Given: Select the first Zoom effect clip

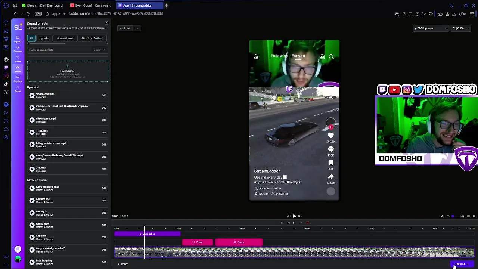Looking at the screenshot, I should pos(198,242).
